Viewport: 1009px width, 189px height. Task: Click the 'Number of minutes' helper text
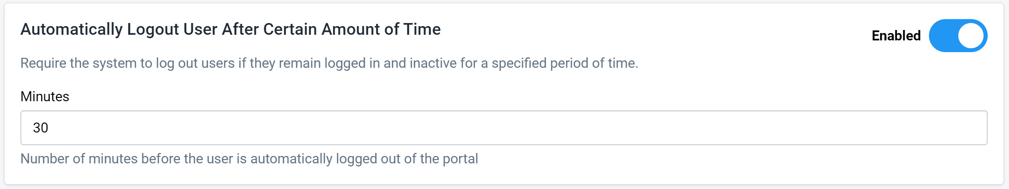coord(249,159)
